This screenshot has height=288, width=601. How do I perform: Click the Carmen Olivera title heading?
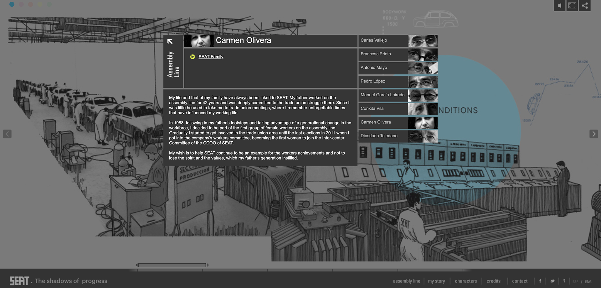point(243,40)
